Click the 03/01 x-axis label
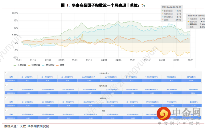This screenshot has height=129, width=205. pyautogui.click(x=75, y=60)
